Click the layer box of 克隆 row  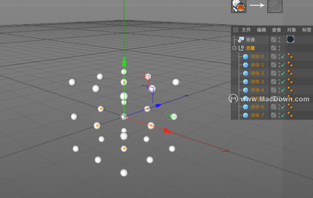coord(274,48)
